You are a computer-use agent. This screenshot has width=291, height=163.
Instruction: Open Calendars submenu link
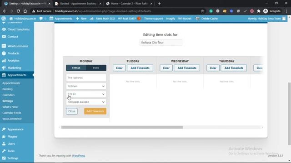click(8, 95)
